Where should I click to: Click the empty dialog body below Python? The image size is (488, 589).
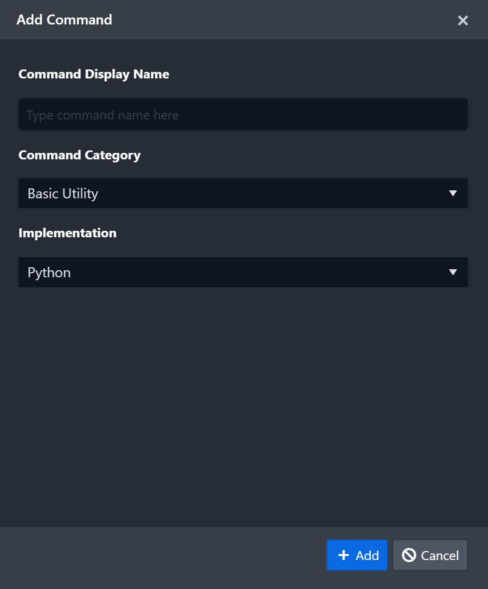(243, 400)
